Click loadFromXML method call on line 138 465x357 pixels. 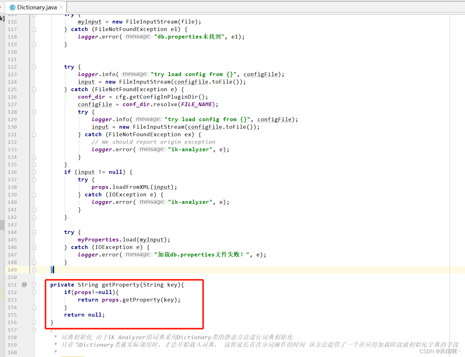(131, 187)
